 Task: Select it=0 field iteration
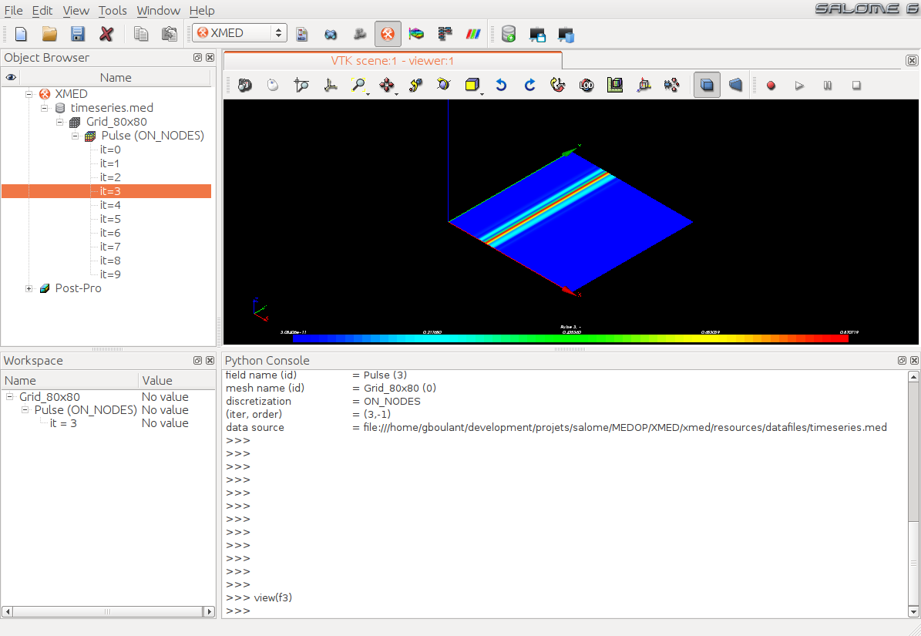pyautogui.click(x=110, y=150)
